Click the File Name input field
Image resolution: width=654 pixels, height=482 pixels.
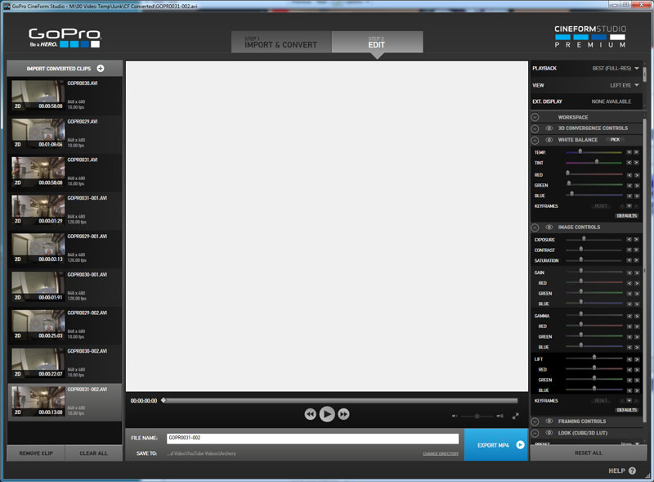[x=312, y=438]
